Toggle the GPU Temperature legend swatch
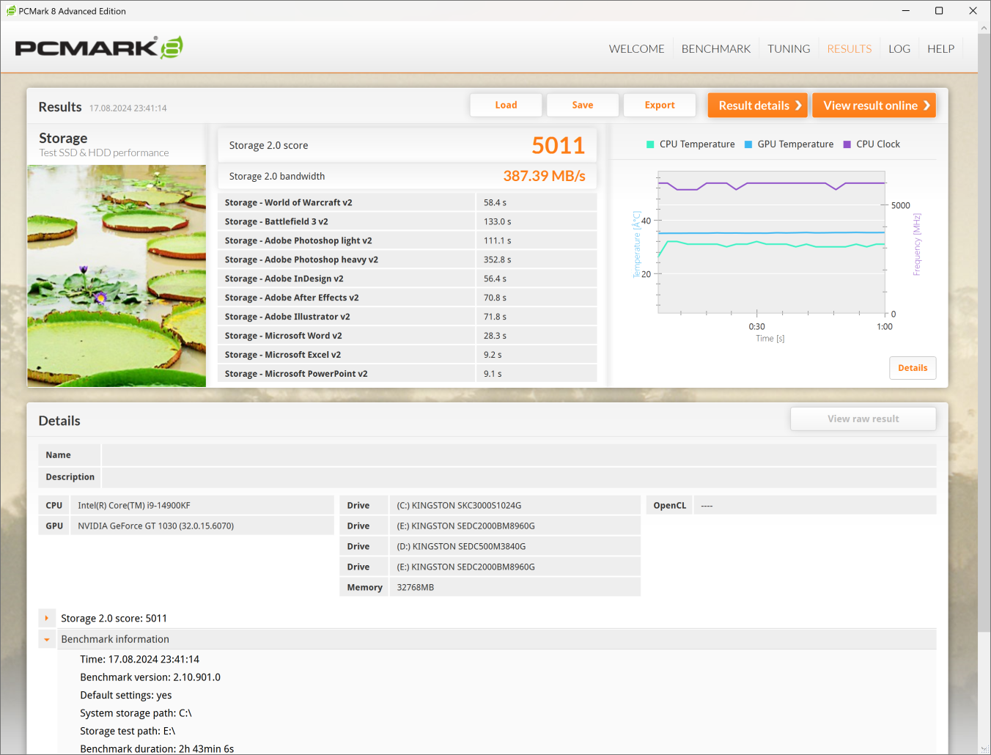Image resolution: width=991 pixels, height=755 pixels. (748, 144)
